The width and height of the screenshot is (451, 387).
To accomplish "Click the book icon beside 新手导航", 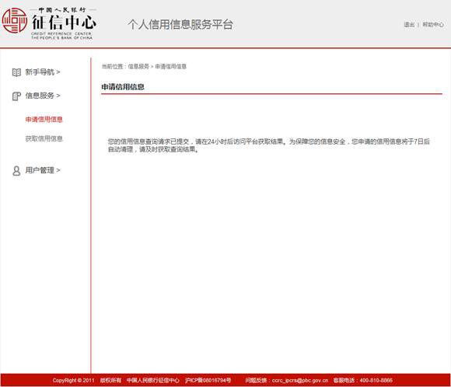I will (x=16, y=72).
